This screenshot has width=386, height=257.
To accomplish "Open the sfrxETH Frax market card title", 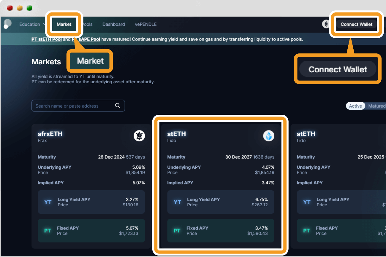I will pyautogui.click(x=50, y=134).
